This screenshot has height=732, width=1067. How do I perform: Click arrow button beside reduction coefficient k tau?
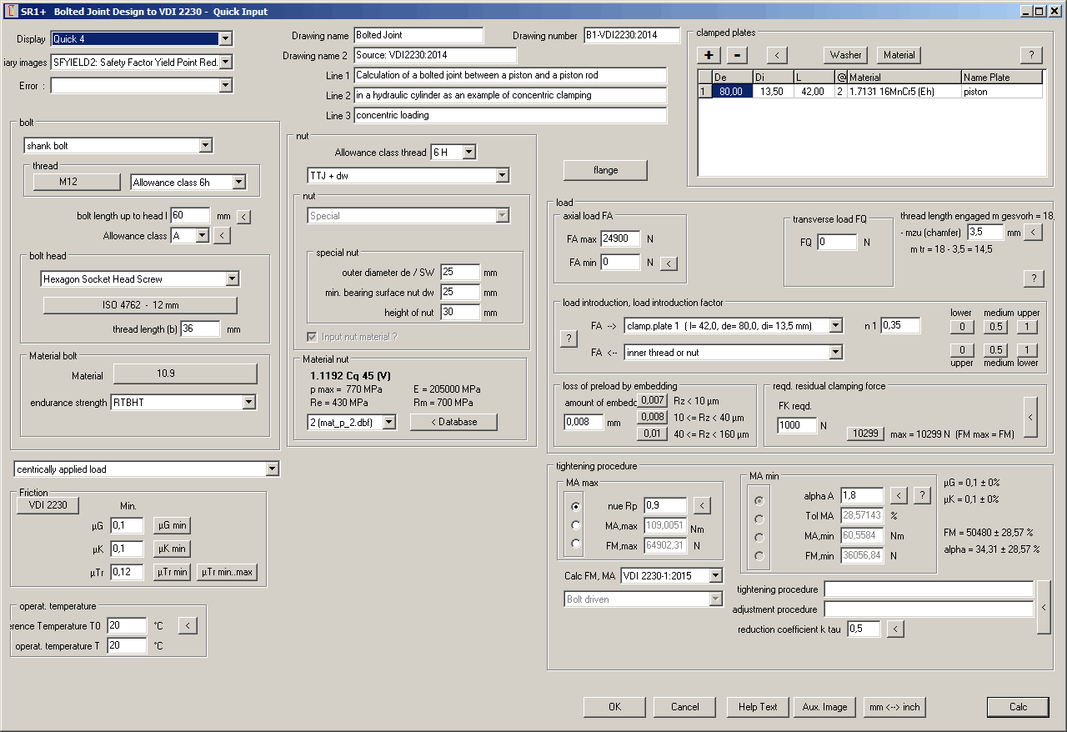tap(895, 629)
